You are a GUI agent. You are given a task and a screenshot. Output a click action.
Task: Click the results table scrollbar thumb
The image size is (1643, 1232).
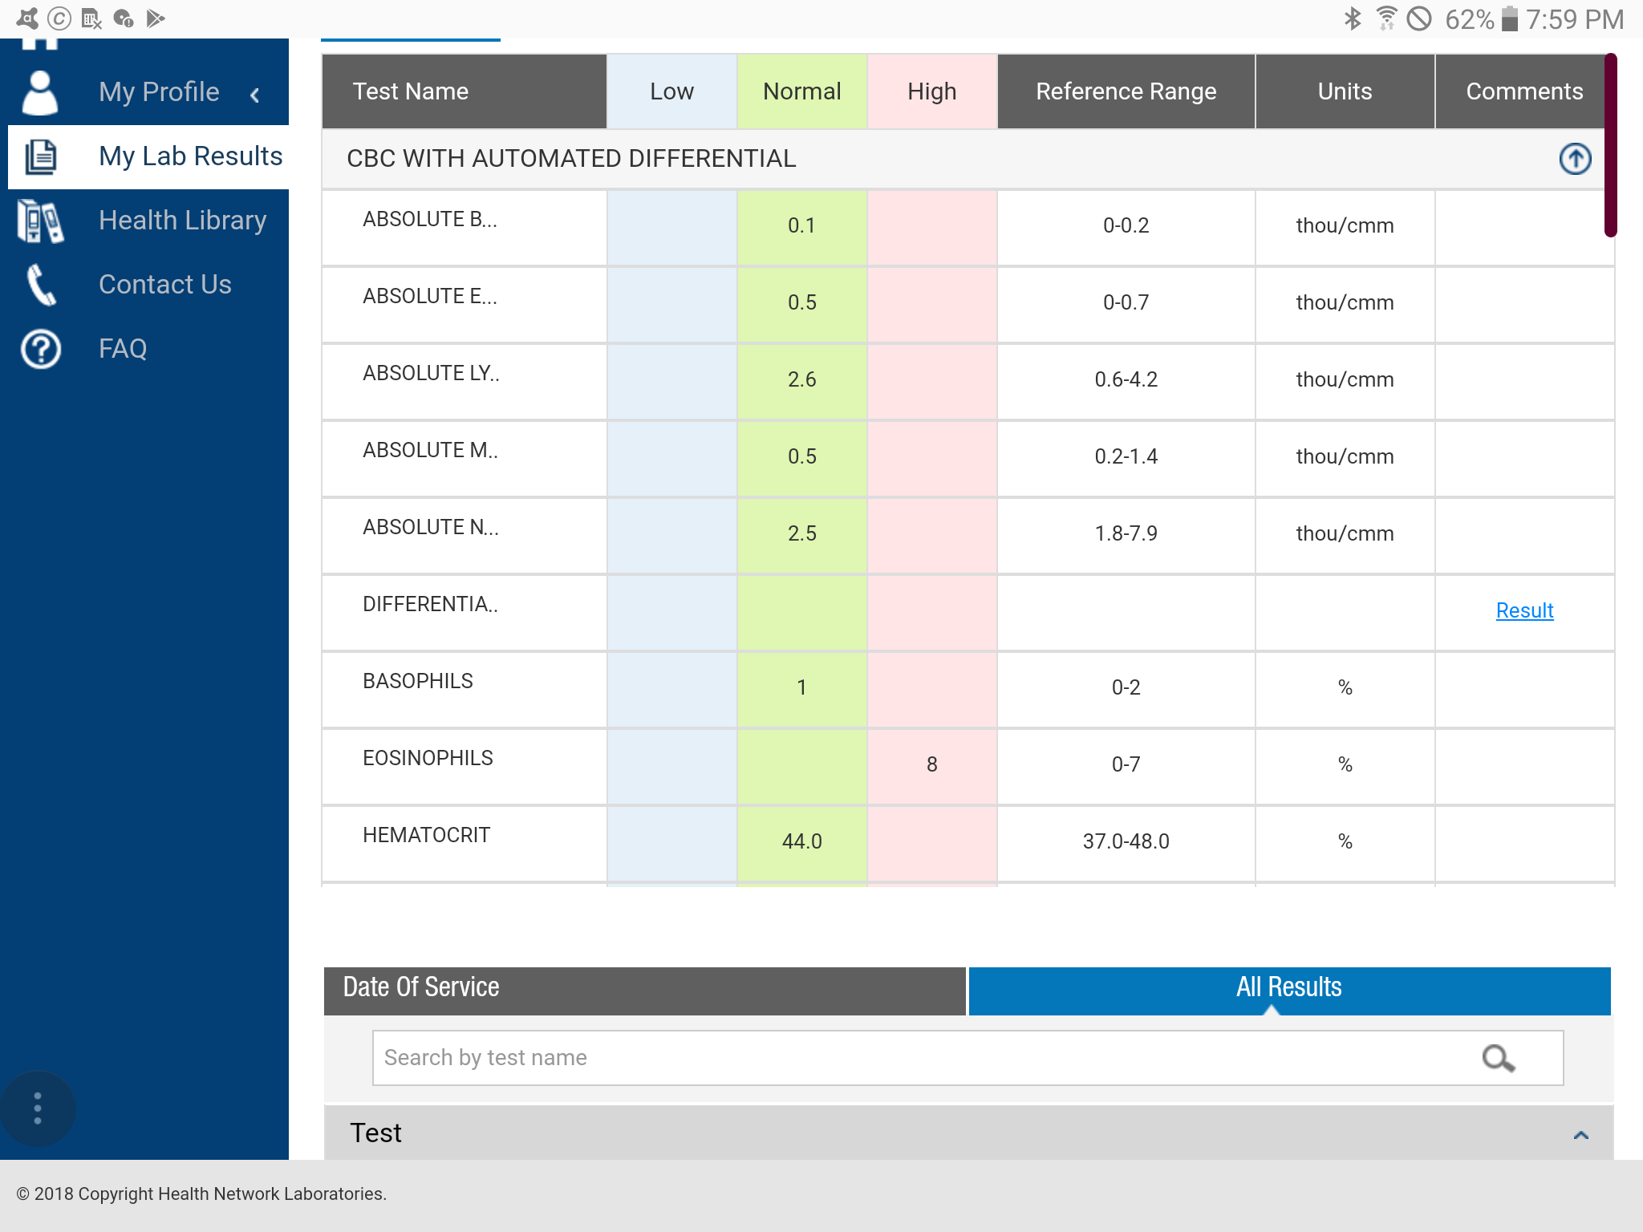coord(1609,144)
